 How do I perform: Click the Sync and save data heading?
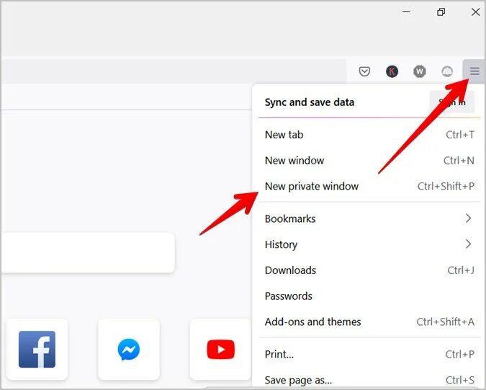coord(310,102)
